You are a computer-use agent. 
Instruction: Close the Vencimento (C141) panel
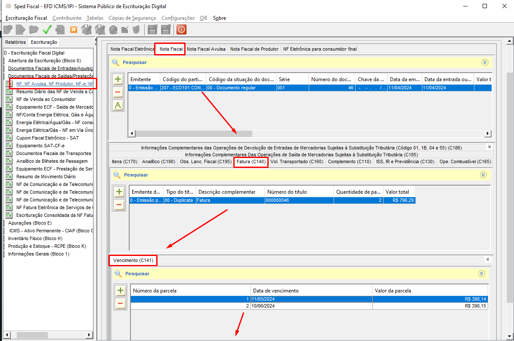[488, 259]
